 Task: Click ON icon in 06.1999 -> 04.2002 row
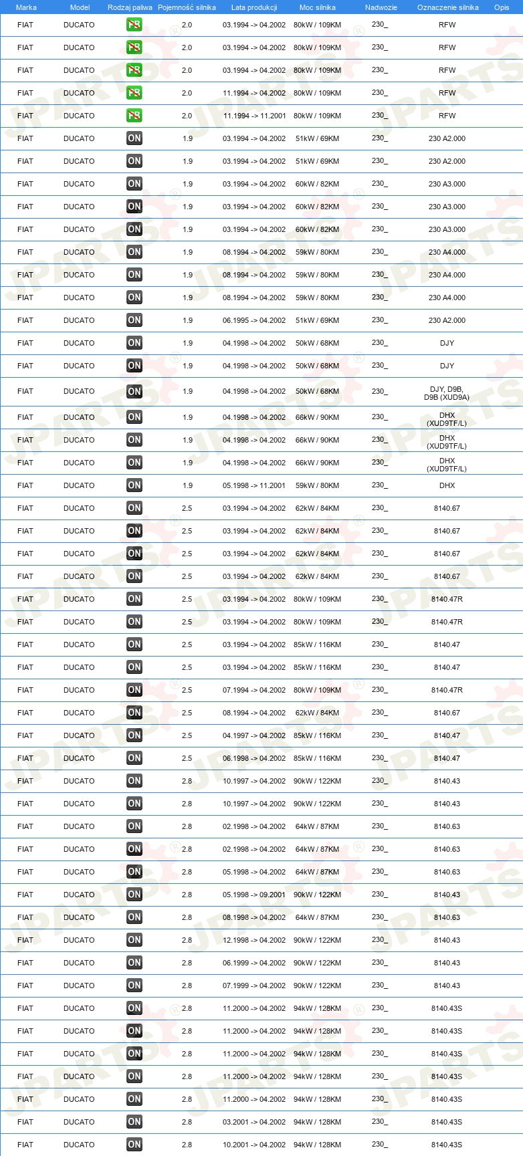(134, 963)
